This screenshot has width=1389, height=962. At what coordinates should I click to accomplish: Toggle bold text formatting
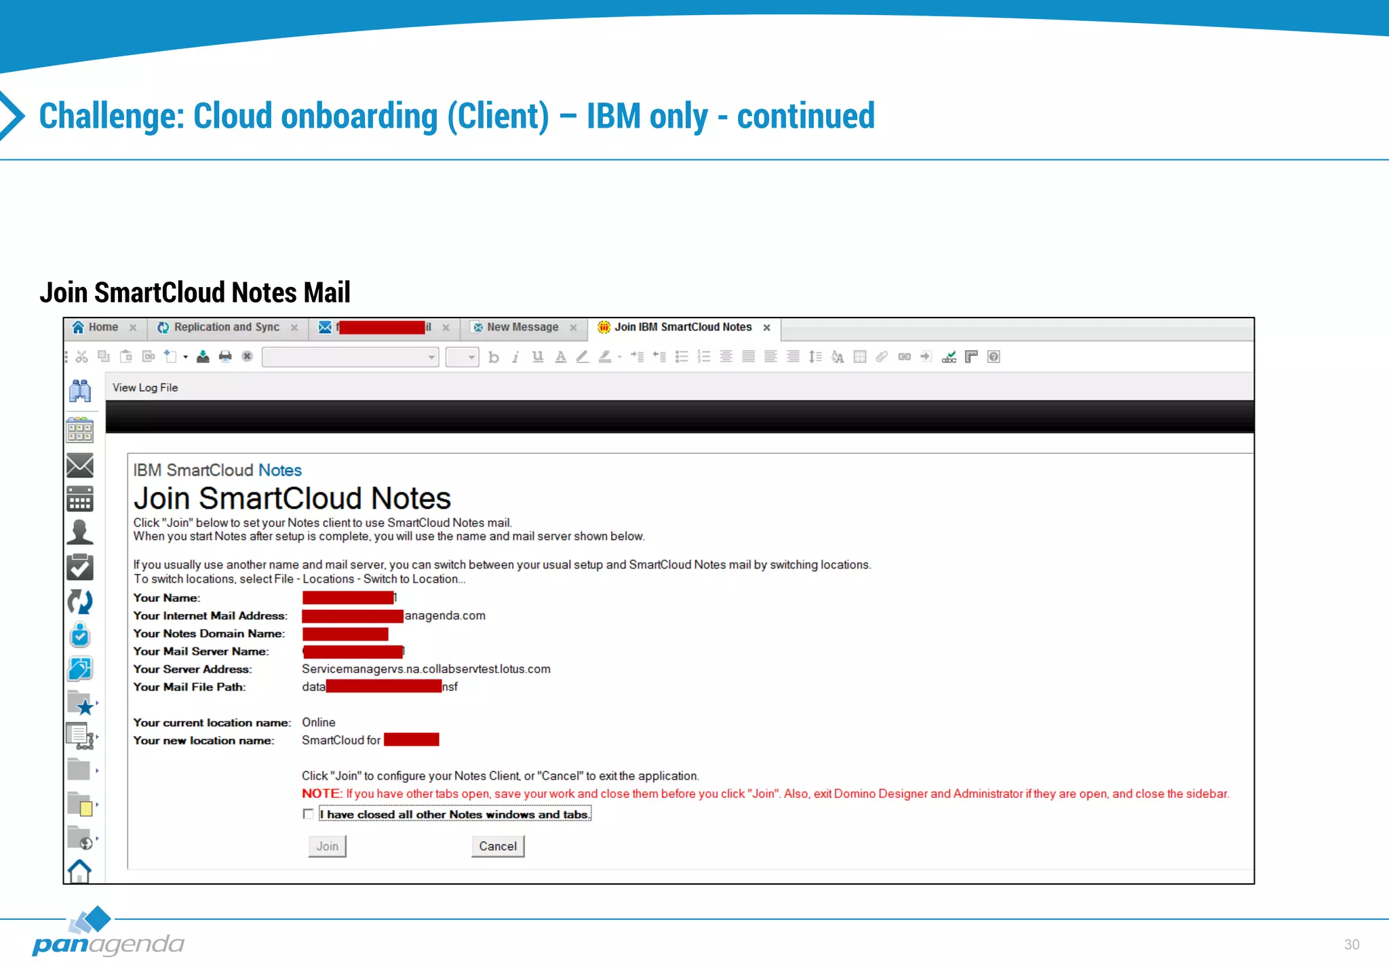coord(493,358)
